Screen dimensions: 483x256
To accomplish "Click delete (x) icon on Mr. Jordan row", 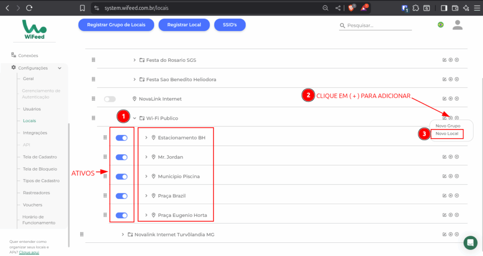I will pyautogui.click(x=457, y=157).
